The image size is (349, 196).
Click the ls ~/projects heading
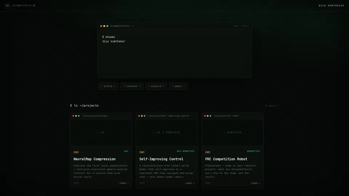[x=84, y=106]
